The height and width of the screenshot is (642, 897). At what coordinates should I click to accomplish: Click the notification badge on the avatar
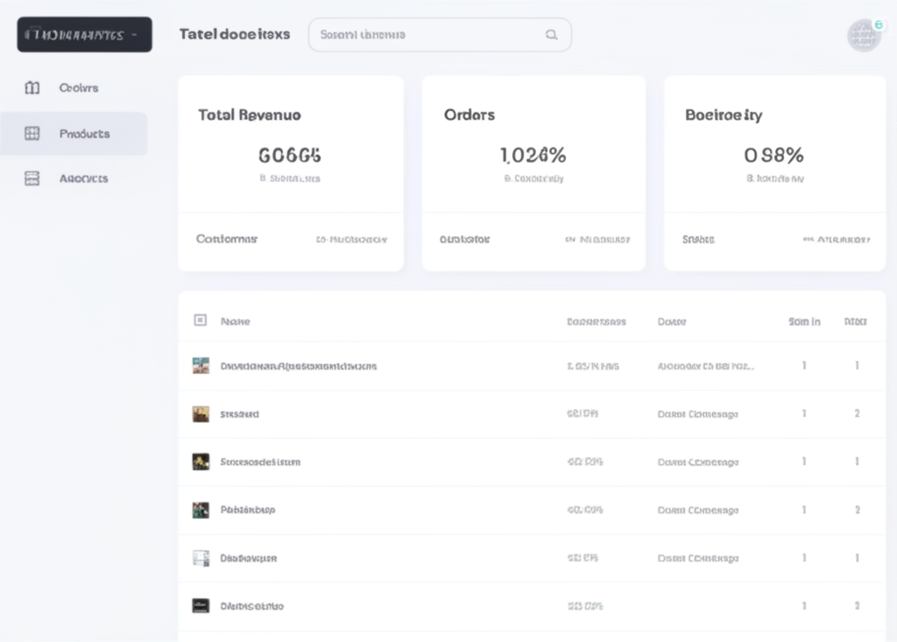click(x=879, y=24)
